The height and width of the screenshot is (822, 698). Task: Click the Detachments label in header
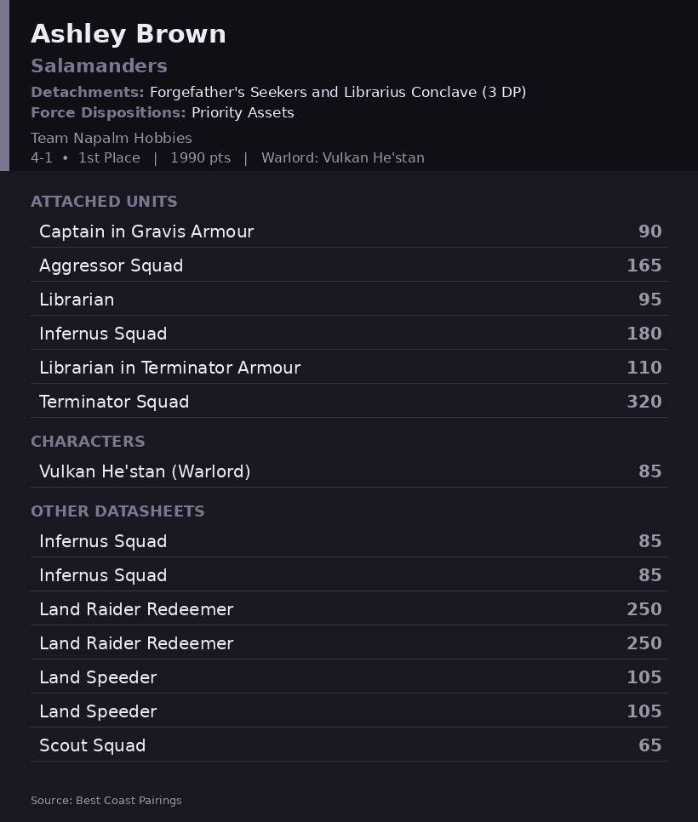(87, 92)
